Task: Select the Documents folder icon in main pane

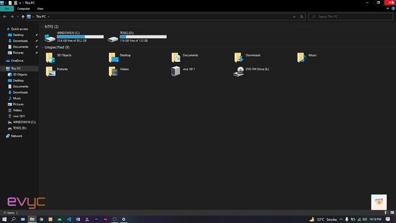Action: pos(176,58)
